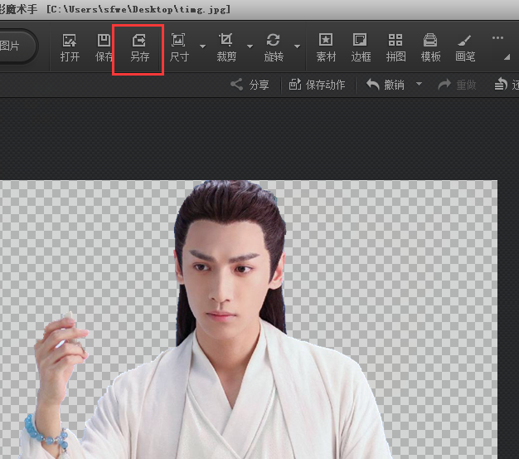Open the 素材 materials panel
This screenshot has height=459, width=519.
point(326,48)
